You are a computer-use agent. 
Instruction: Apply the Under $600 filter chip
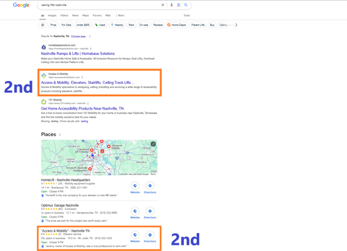83,25
